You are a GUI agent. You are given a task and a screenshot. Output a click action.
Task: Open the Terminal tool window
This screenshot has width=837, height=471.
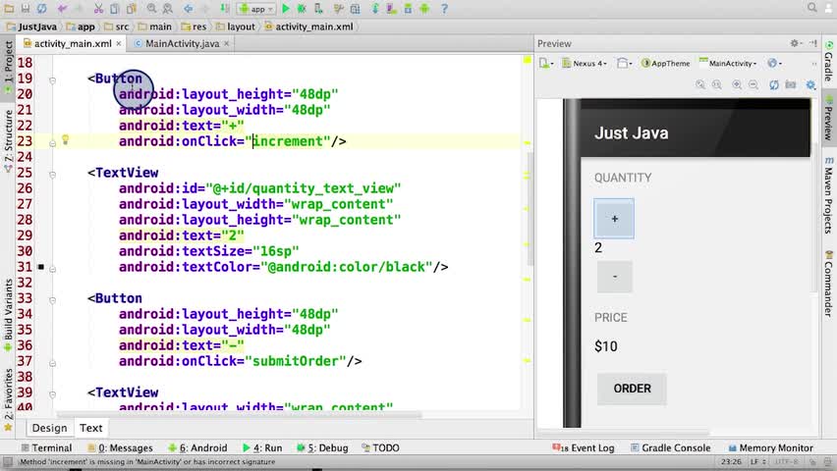pyautogui.click(x=46, y=448)
